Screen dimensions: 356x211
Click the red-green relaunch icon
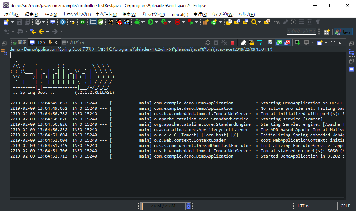pos(191,22)
